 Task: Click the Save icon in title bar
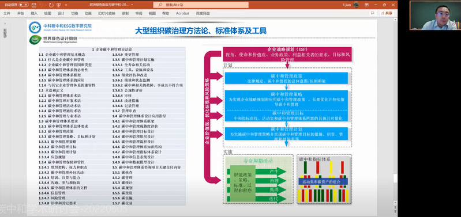(34, 5)
